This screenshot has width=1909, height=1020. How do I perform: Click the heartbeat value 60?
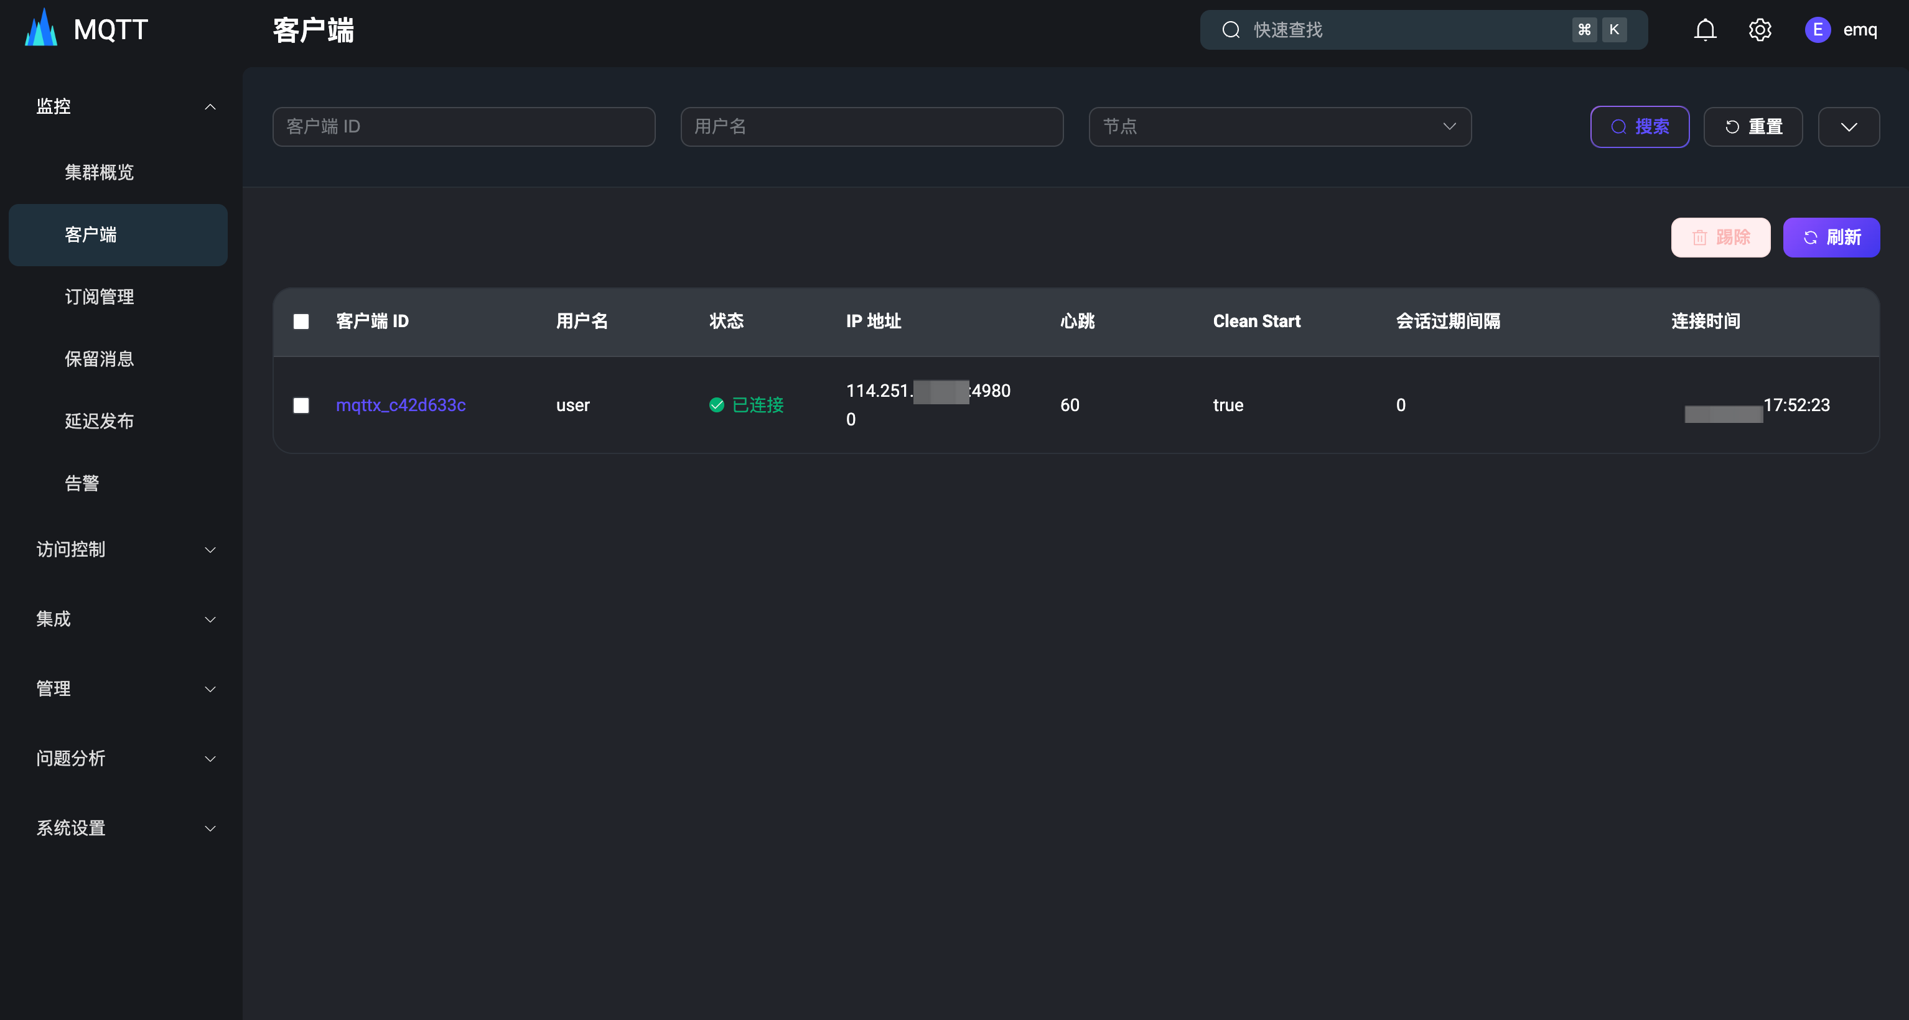point(1070,405)
